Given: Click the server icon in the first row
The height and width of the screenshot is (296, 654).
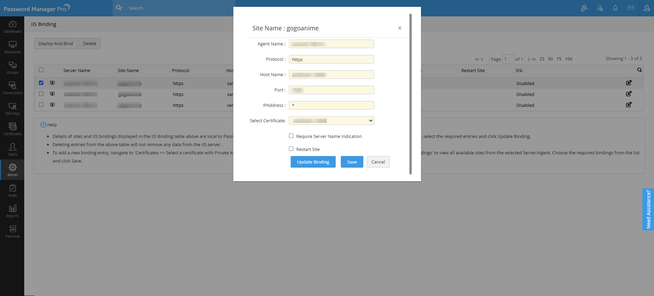Looking at the screenshot, I should tap(52, 83).
